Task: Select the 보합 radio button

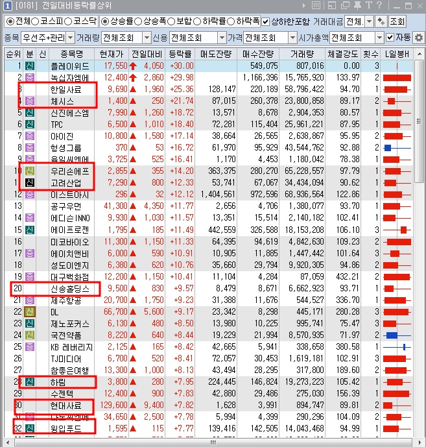Action: click(171, 21)
